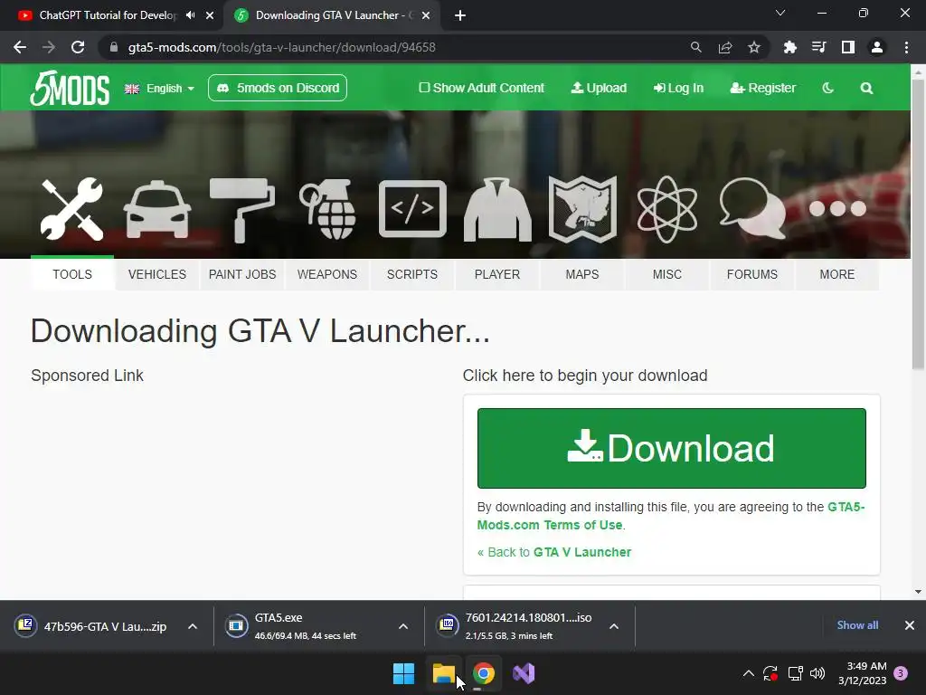Open the Player jacket icon
This screenshot has width=926, height=695.
click(x=497, y=210)
